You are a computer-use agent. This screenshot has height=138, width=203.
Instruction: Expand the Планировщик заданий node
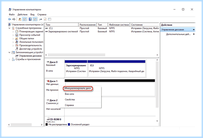click(x=13, y=32)
